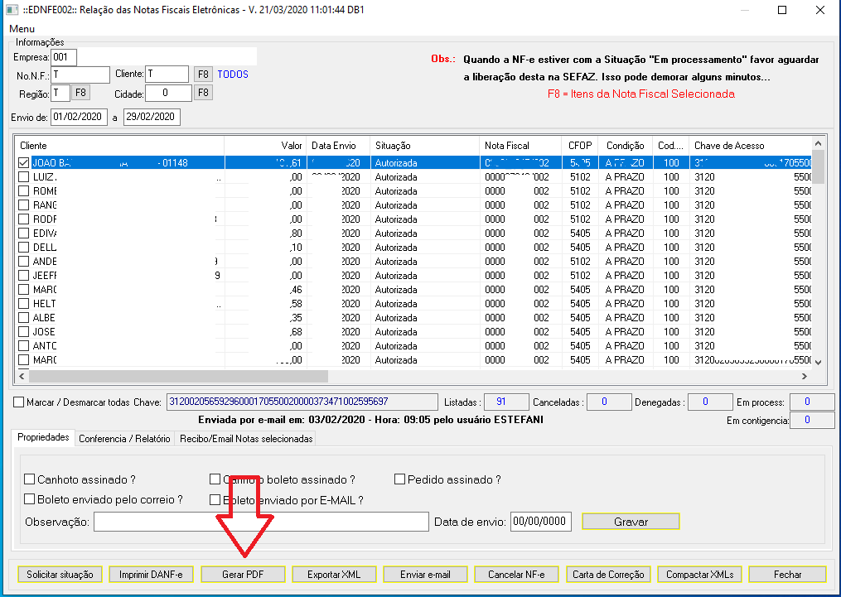Toggle Marcar / Desmarcar todas checkbox
Screen dimensions: 841x597
click(x=19, y=402)
